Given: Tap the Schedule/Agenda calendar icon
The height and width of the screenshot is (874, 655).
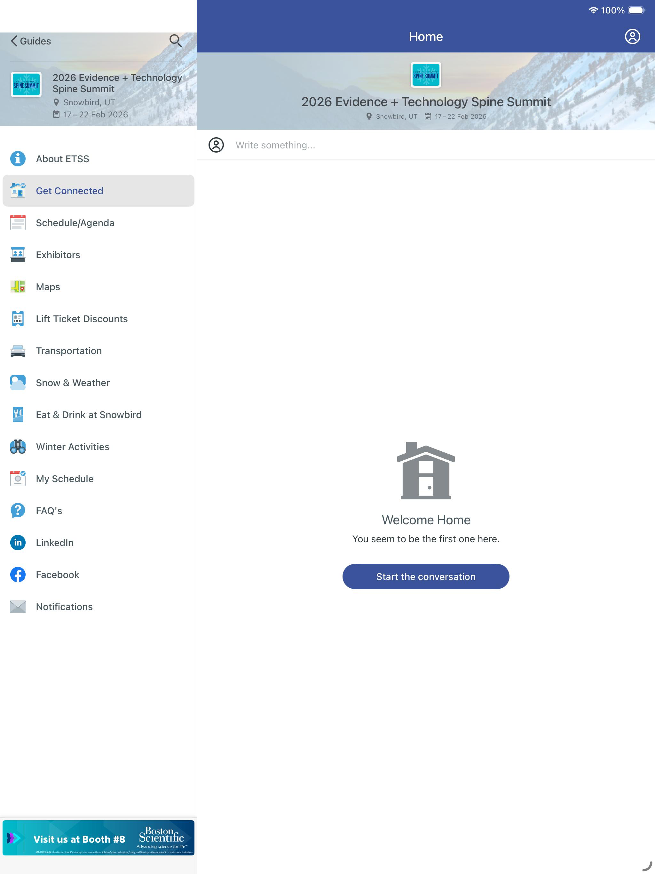Looking at the screenshot, I should click(18, 223).
